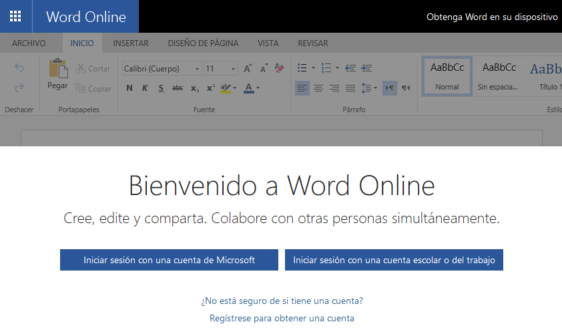Toggle strikethrough text formatting
Screen dimensions: 562x330
tap(178, 88)
